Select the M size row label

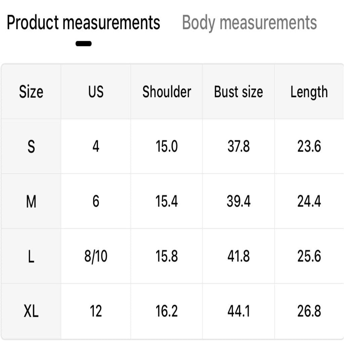pyautogui.click(x=31, y=202)
